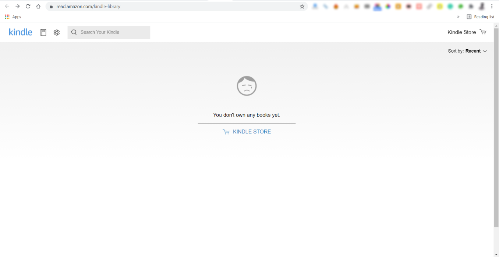Screen dimensions: 499x257
Task: Click the scrollbar up arrow
Action: pos(496,25)
